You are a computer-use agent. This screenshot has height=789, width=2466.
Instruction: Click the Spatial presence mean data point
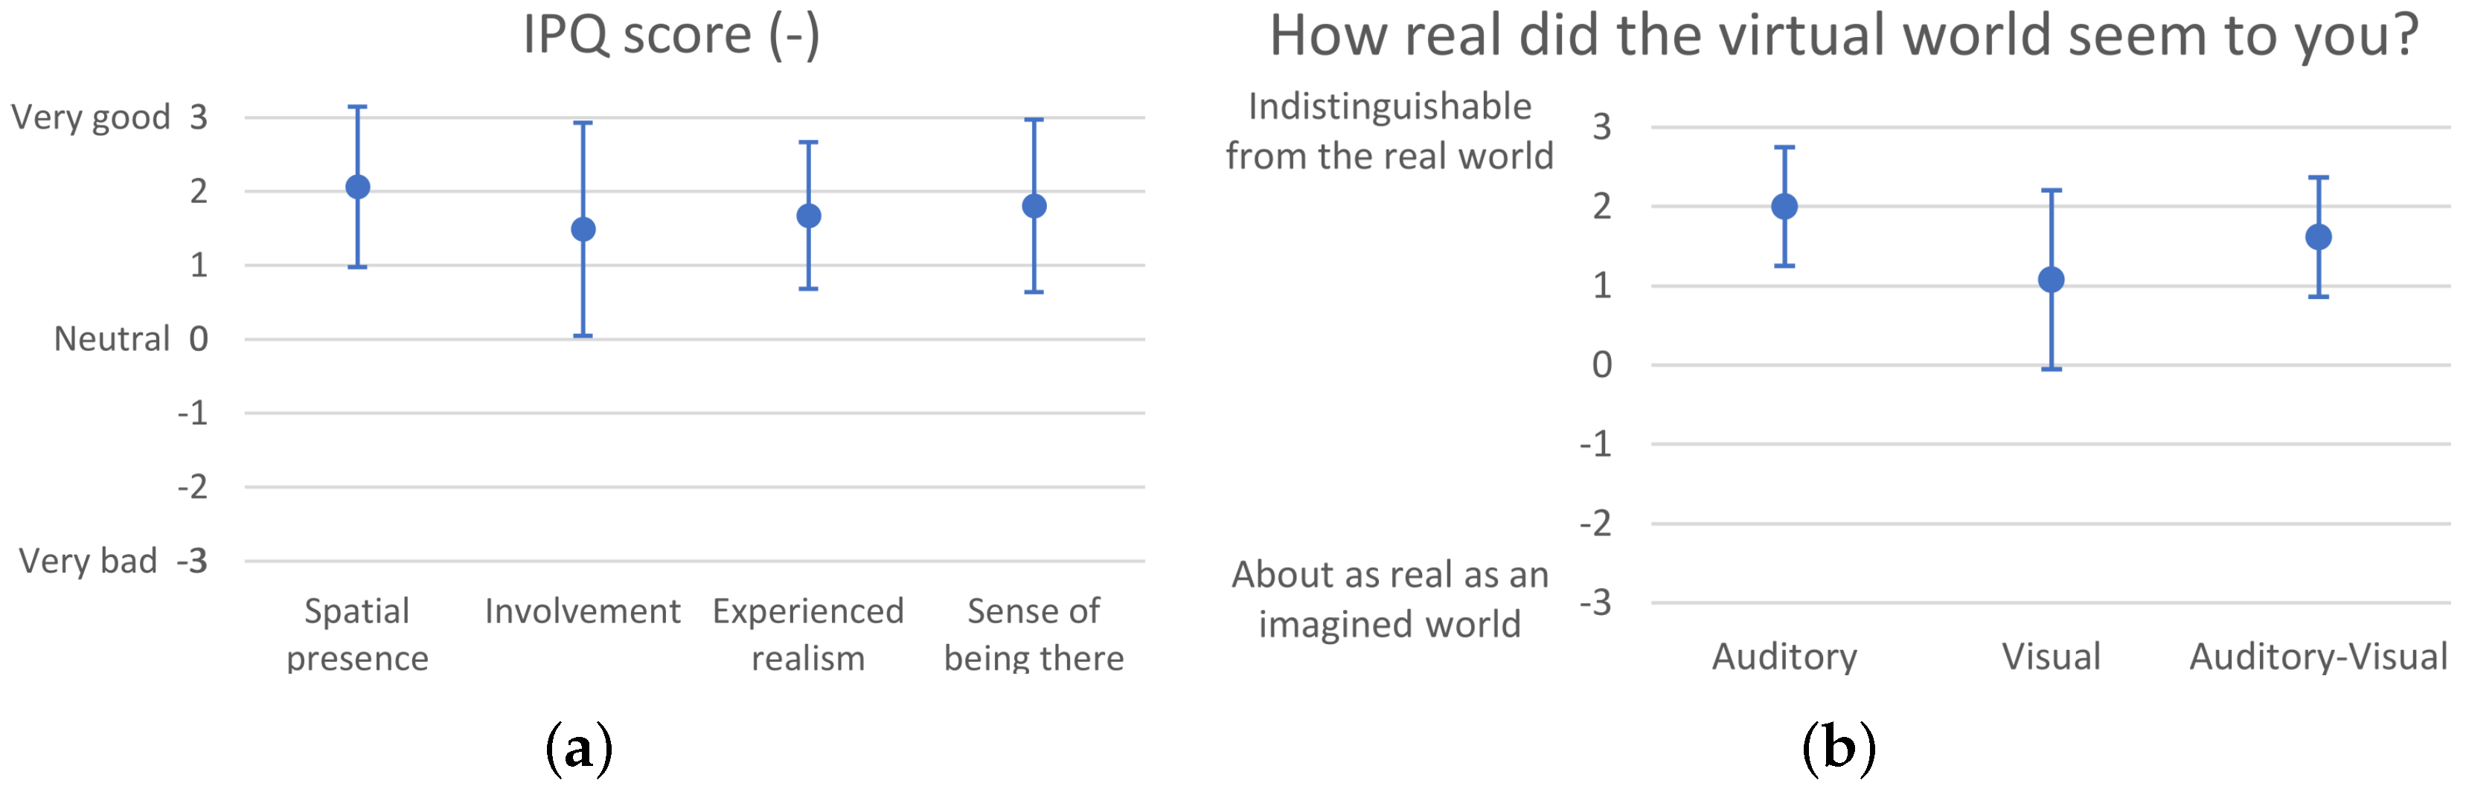(x=357, y=187)
